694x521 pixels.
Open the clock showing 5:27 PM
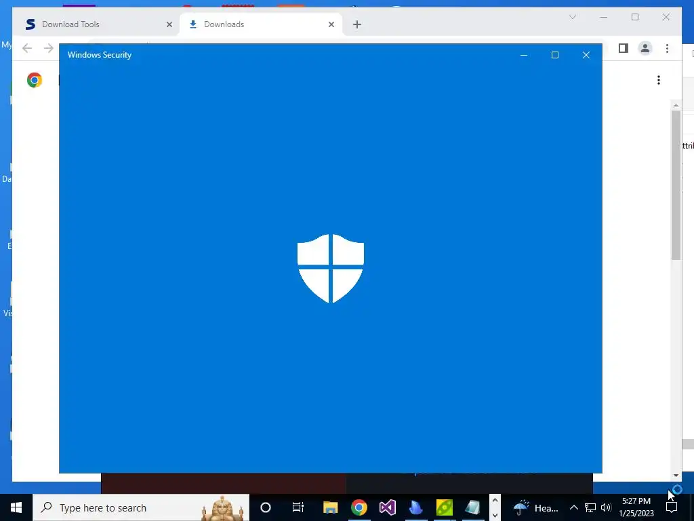coord(636,507)
